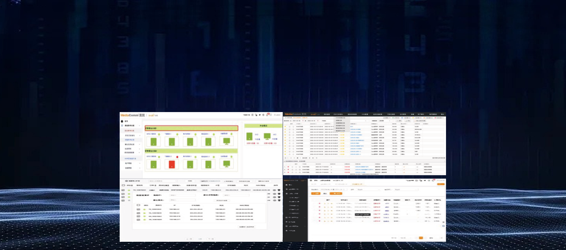Image resolution: width=566 pixels, height=250 pixels.
Task: Select the red device tile in the second group
Action: (x=172, y=164)
